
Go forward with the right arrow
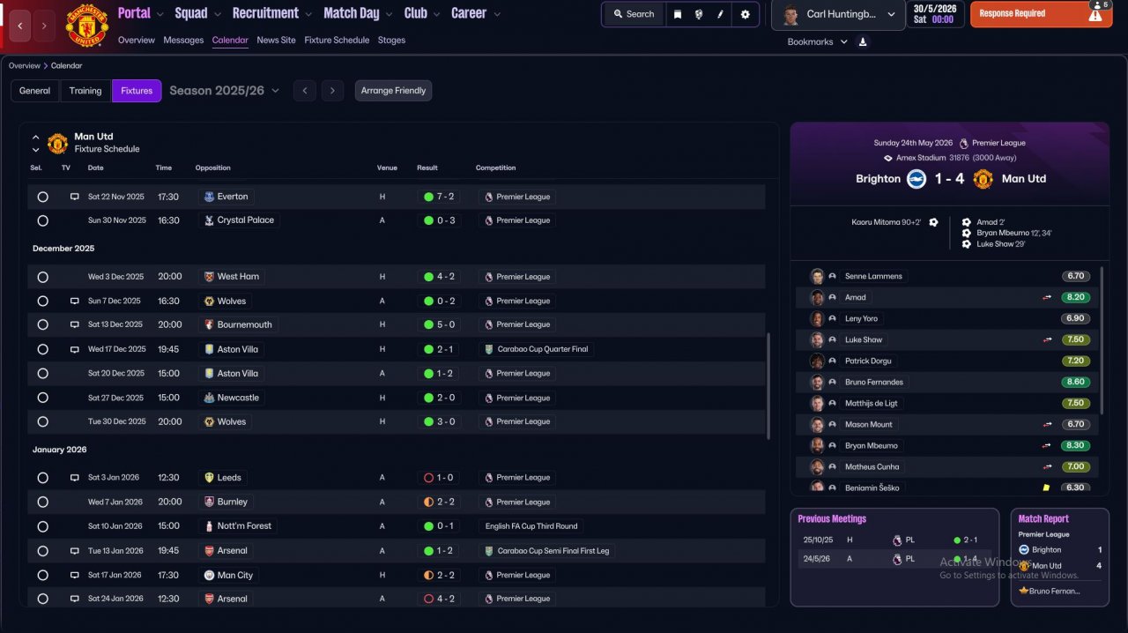click(x=44, y=26)
